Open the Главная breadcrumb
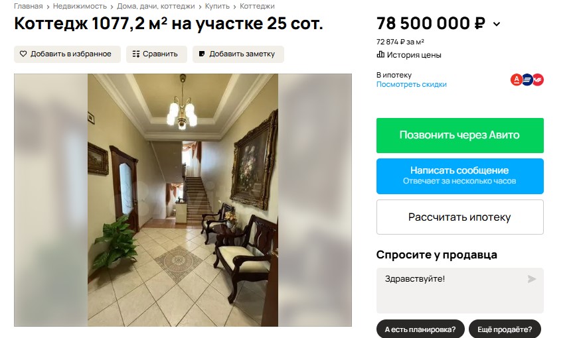 click(x=29, y=6)
